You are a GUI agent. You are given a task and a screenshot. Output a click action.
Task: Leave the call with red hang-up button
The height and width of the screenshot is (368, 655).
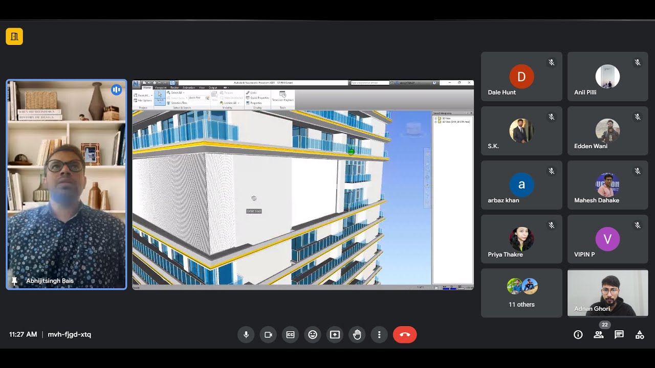click(x=405, y=334)
